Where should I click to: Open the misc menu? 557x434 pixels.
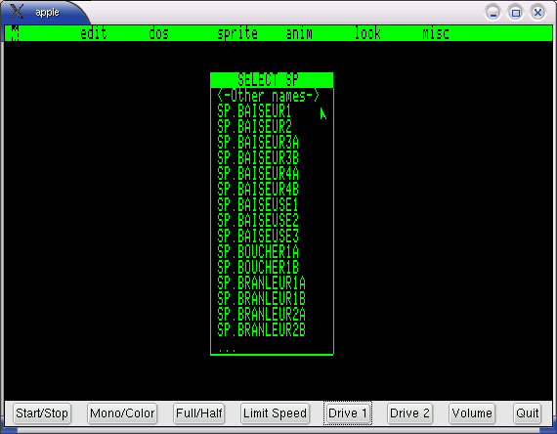(436, 33)
